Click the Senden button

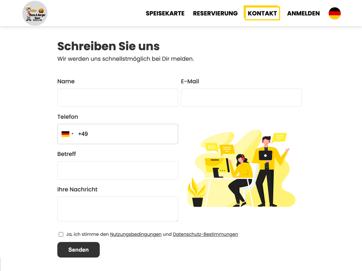pyautogui.click(x=79, y=250)
